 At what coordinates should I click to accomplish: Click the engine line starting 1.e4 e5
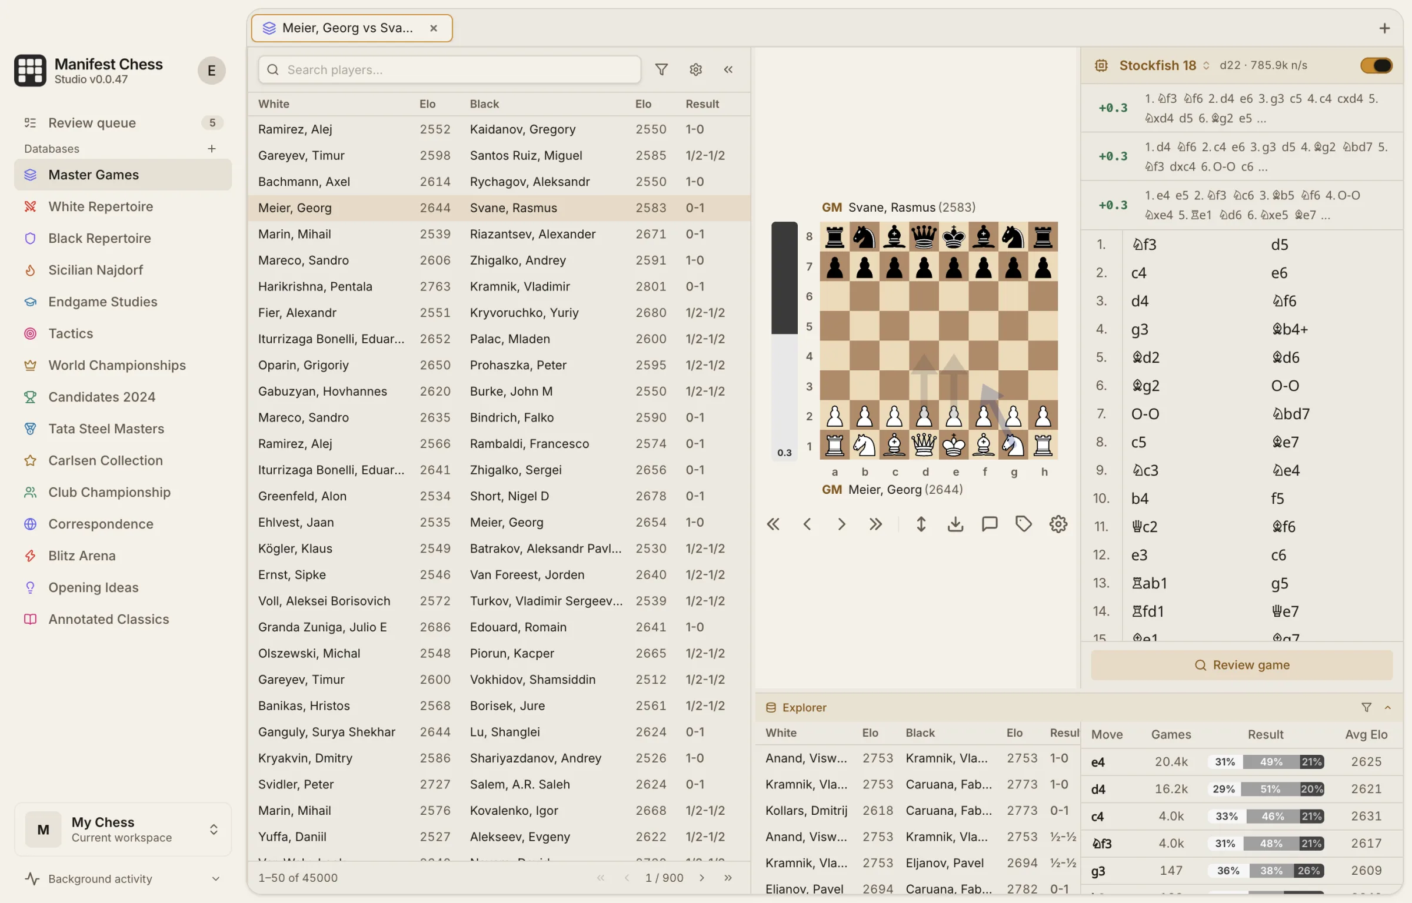(1242, 205)
